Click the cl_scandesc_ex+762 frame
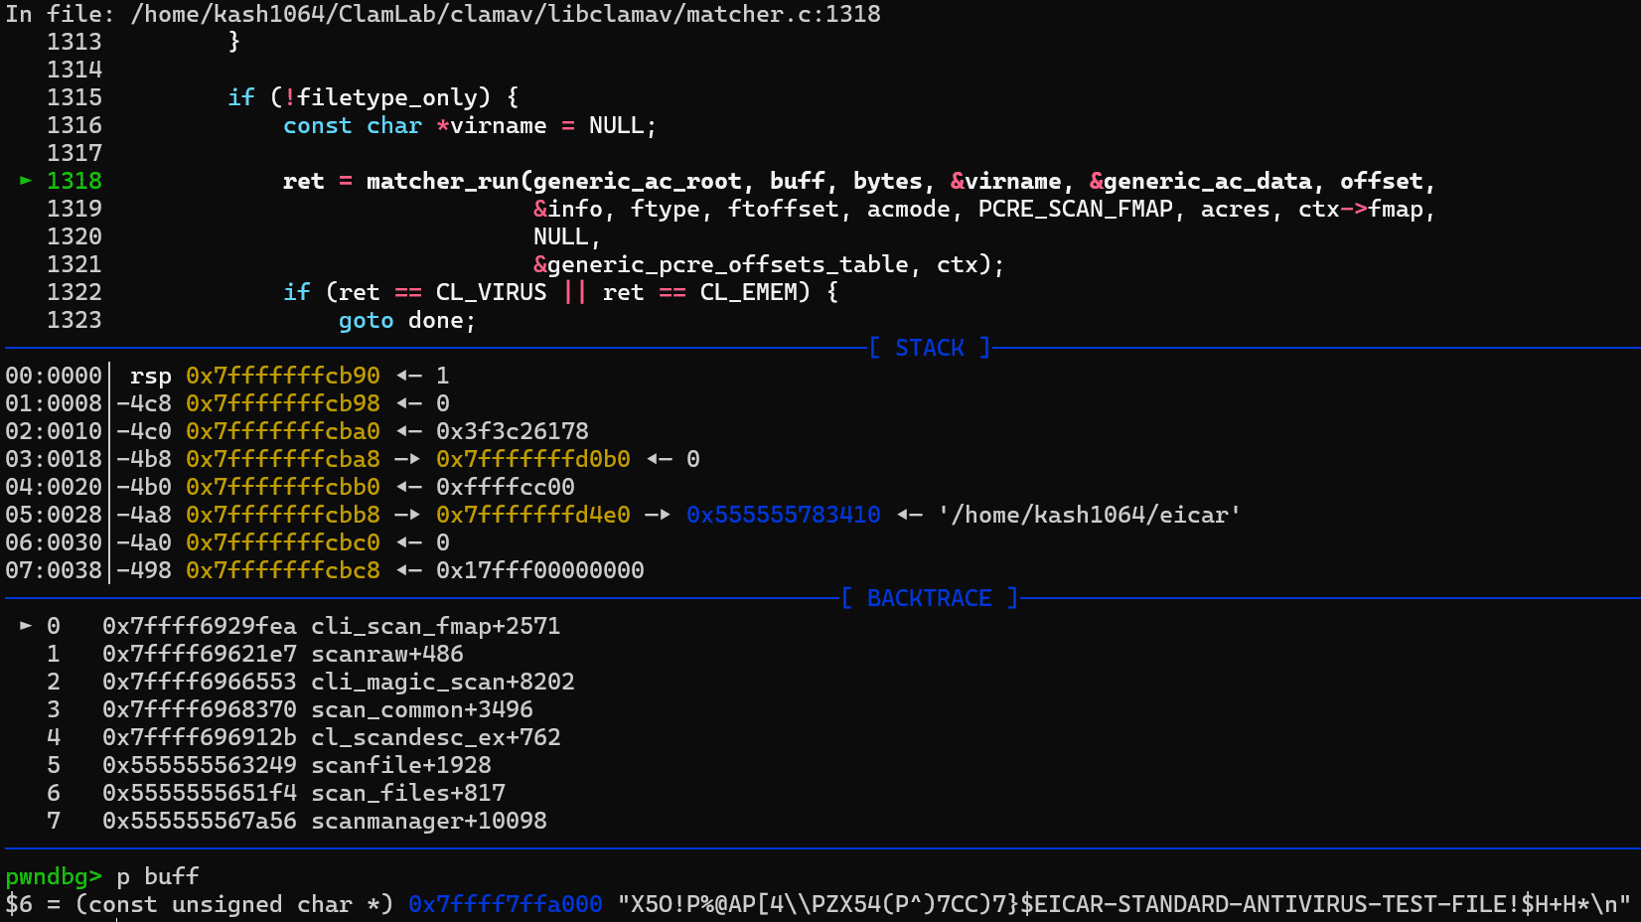The height and width of the screenshot is (922, 1641). [x=435, y=737]
